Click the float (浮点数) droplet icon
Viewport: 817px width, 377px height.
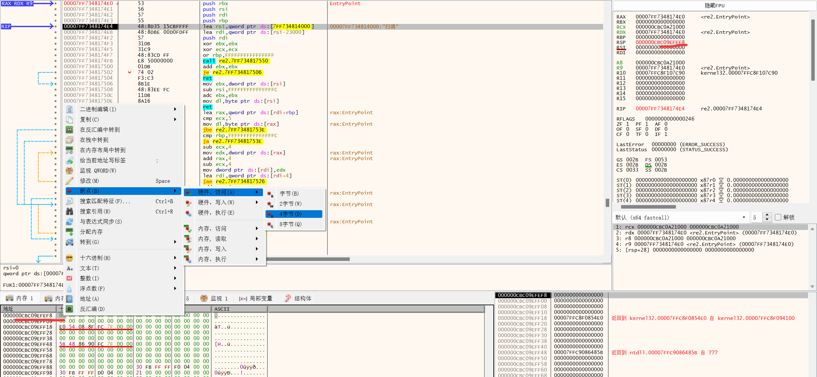[70, 289]
